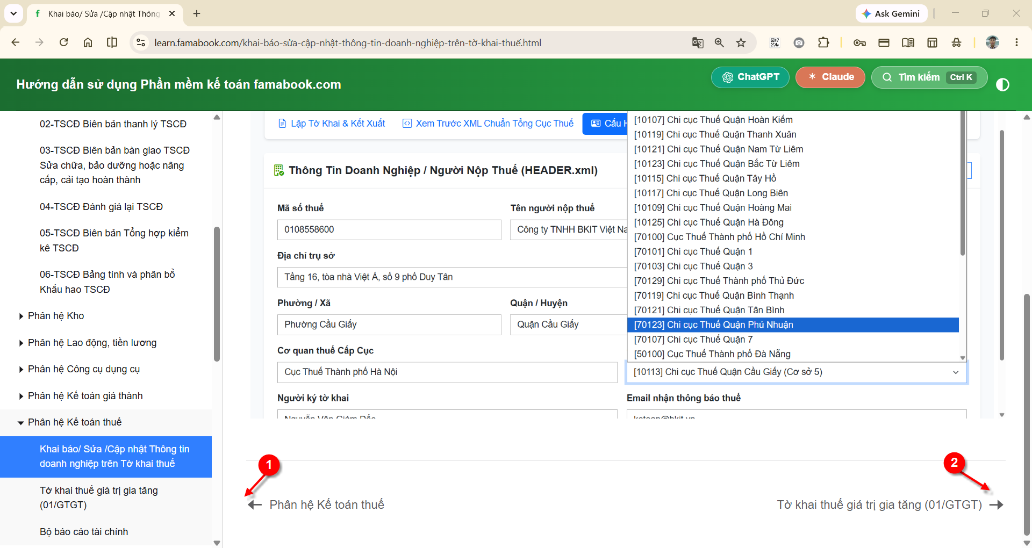
Task: Bookmark this page with the star icon
Action: coord(741,43)
